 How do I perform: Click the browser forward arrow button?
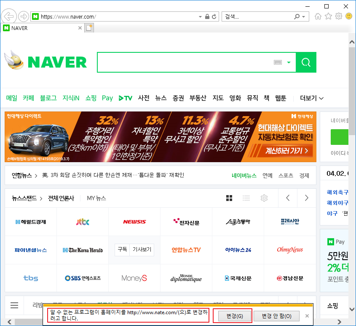tap(24, 16)
